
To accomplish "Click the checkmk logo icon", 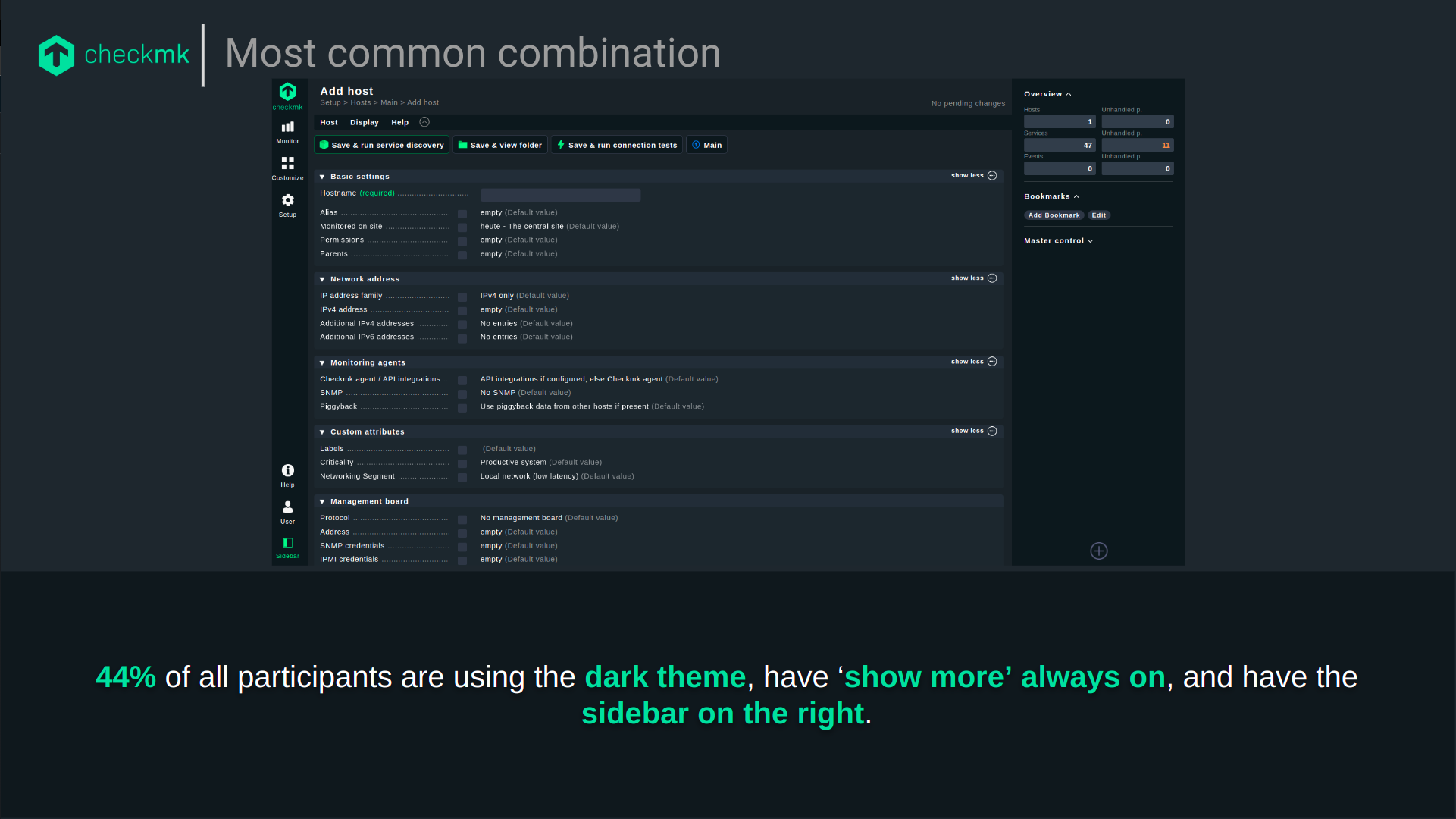I will coord(287,93).
